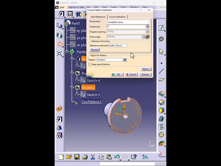Click the Print icon
221x166 pixels.
85,157
